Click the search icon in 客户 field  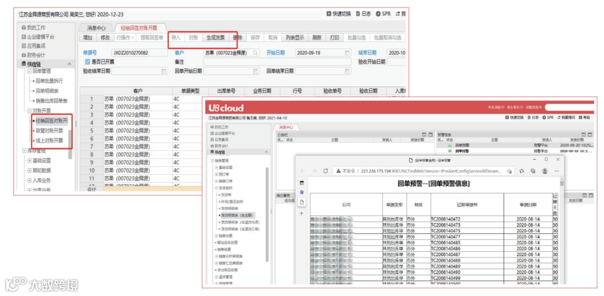(256, 52)
